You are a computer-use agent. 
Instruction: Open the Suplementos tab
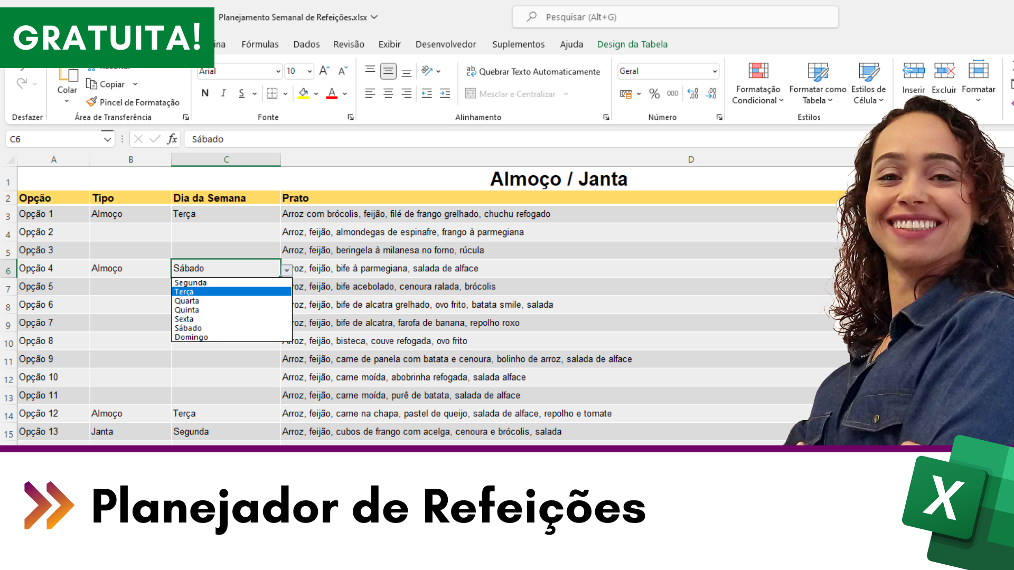[518, 44]
